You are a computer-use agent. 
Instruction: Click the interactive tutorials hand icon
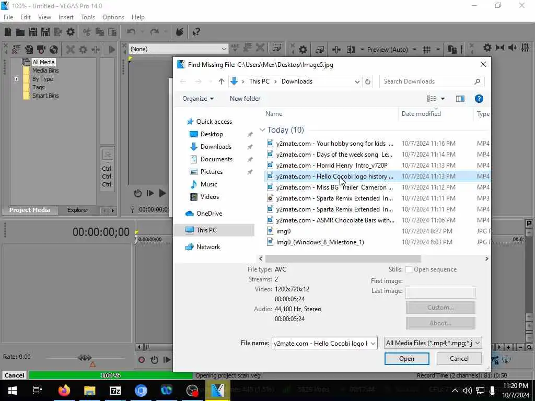tap(180, 32)
